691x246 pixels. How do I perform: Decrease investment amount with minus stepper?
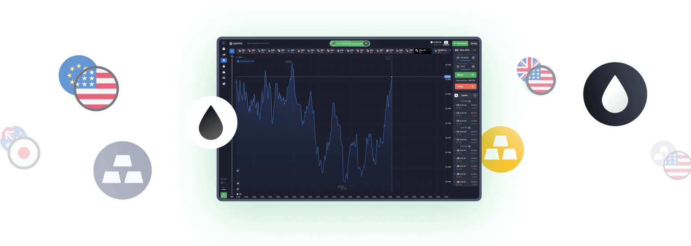tap(457, 66)
